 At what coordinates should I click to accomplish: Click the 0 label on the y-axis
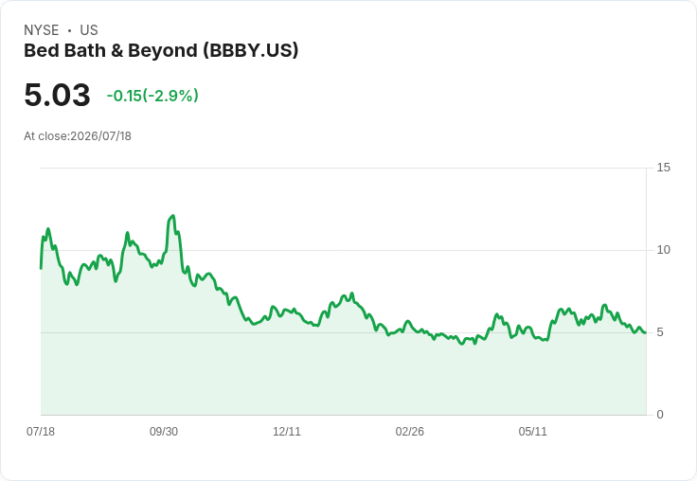[x=660, y=415]
